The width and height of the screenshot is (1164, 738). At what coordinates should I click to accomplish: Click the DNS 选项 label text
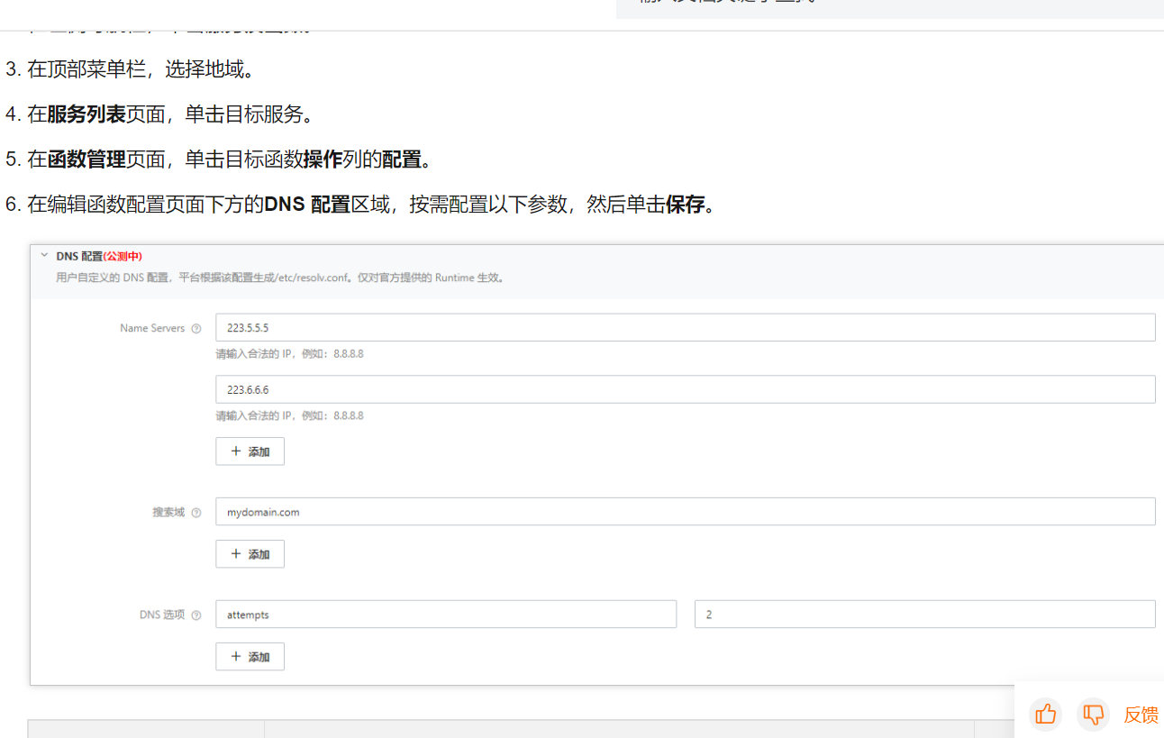tap(162, 615)
